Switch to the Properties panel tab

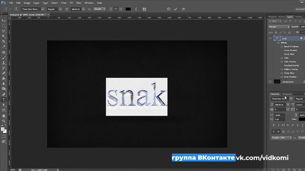[273, 17]
